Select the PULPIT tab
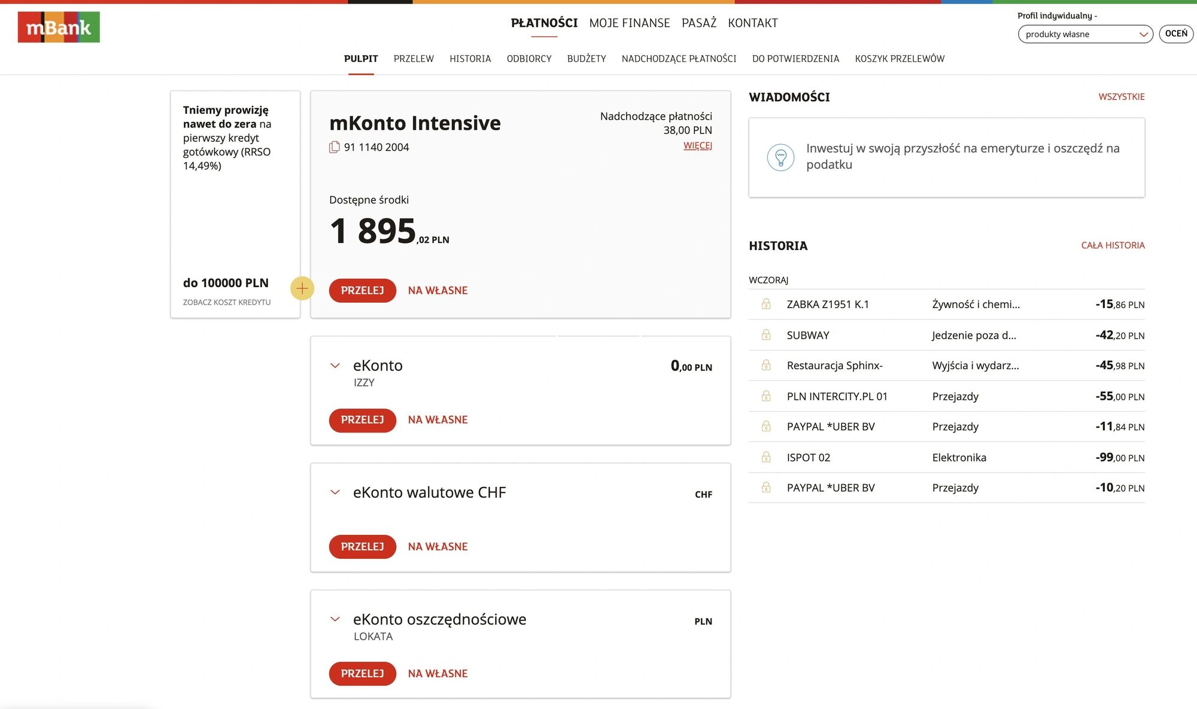Viewport: 1197px width, 709px height. coord(361,59)
